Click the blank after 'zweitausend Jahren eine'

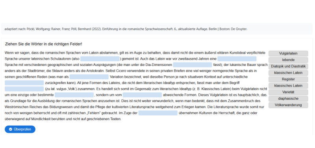[237, 59]
